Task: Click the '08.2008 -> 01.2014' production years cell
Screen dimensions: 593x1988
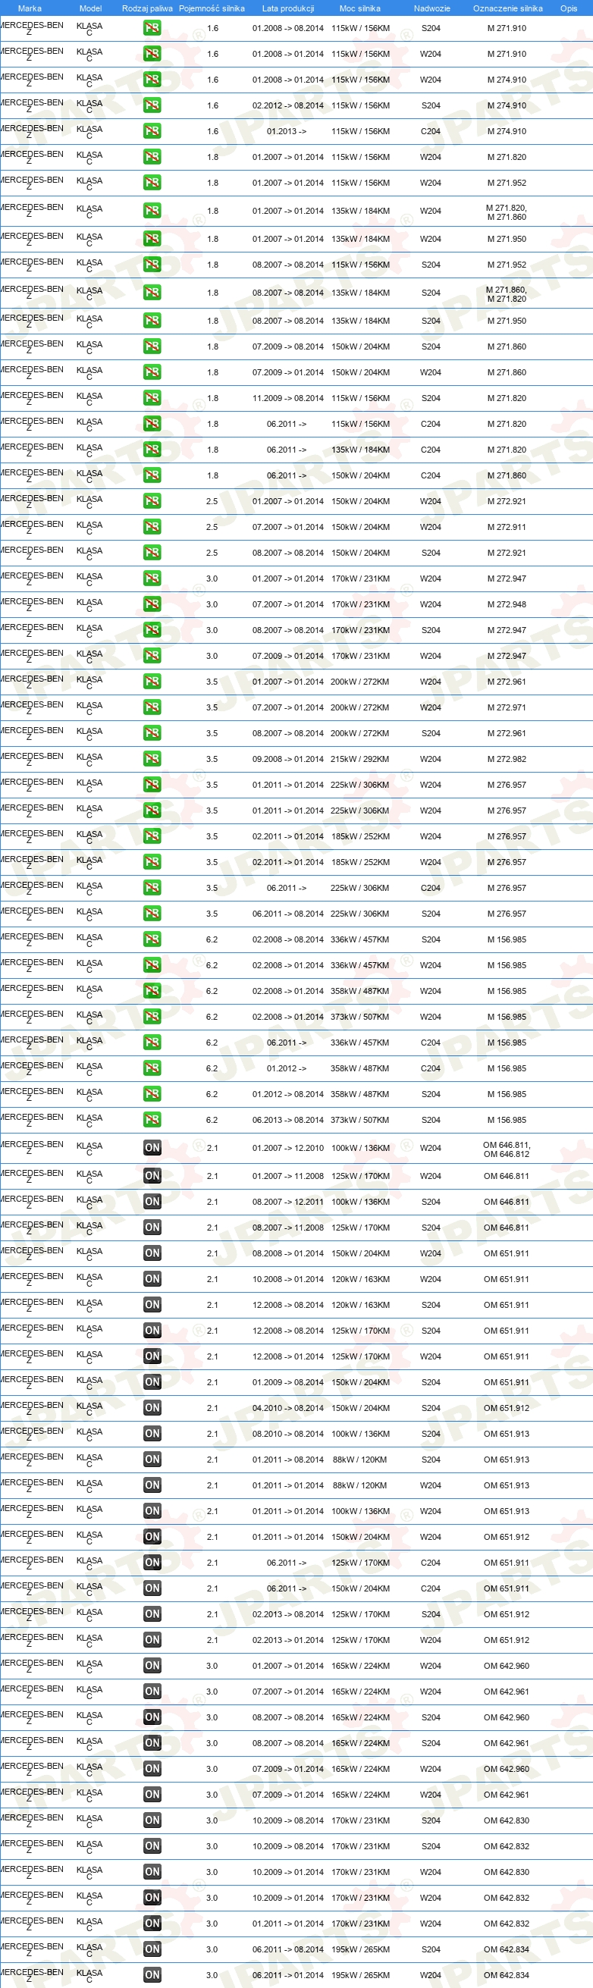Action: pos(288,1253)
